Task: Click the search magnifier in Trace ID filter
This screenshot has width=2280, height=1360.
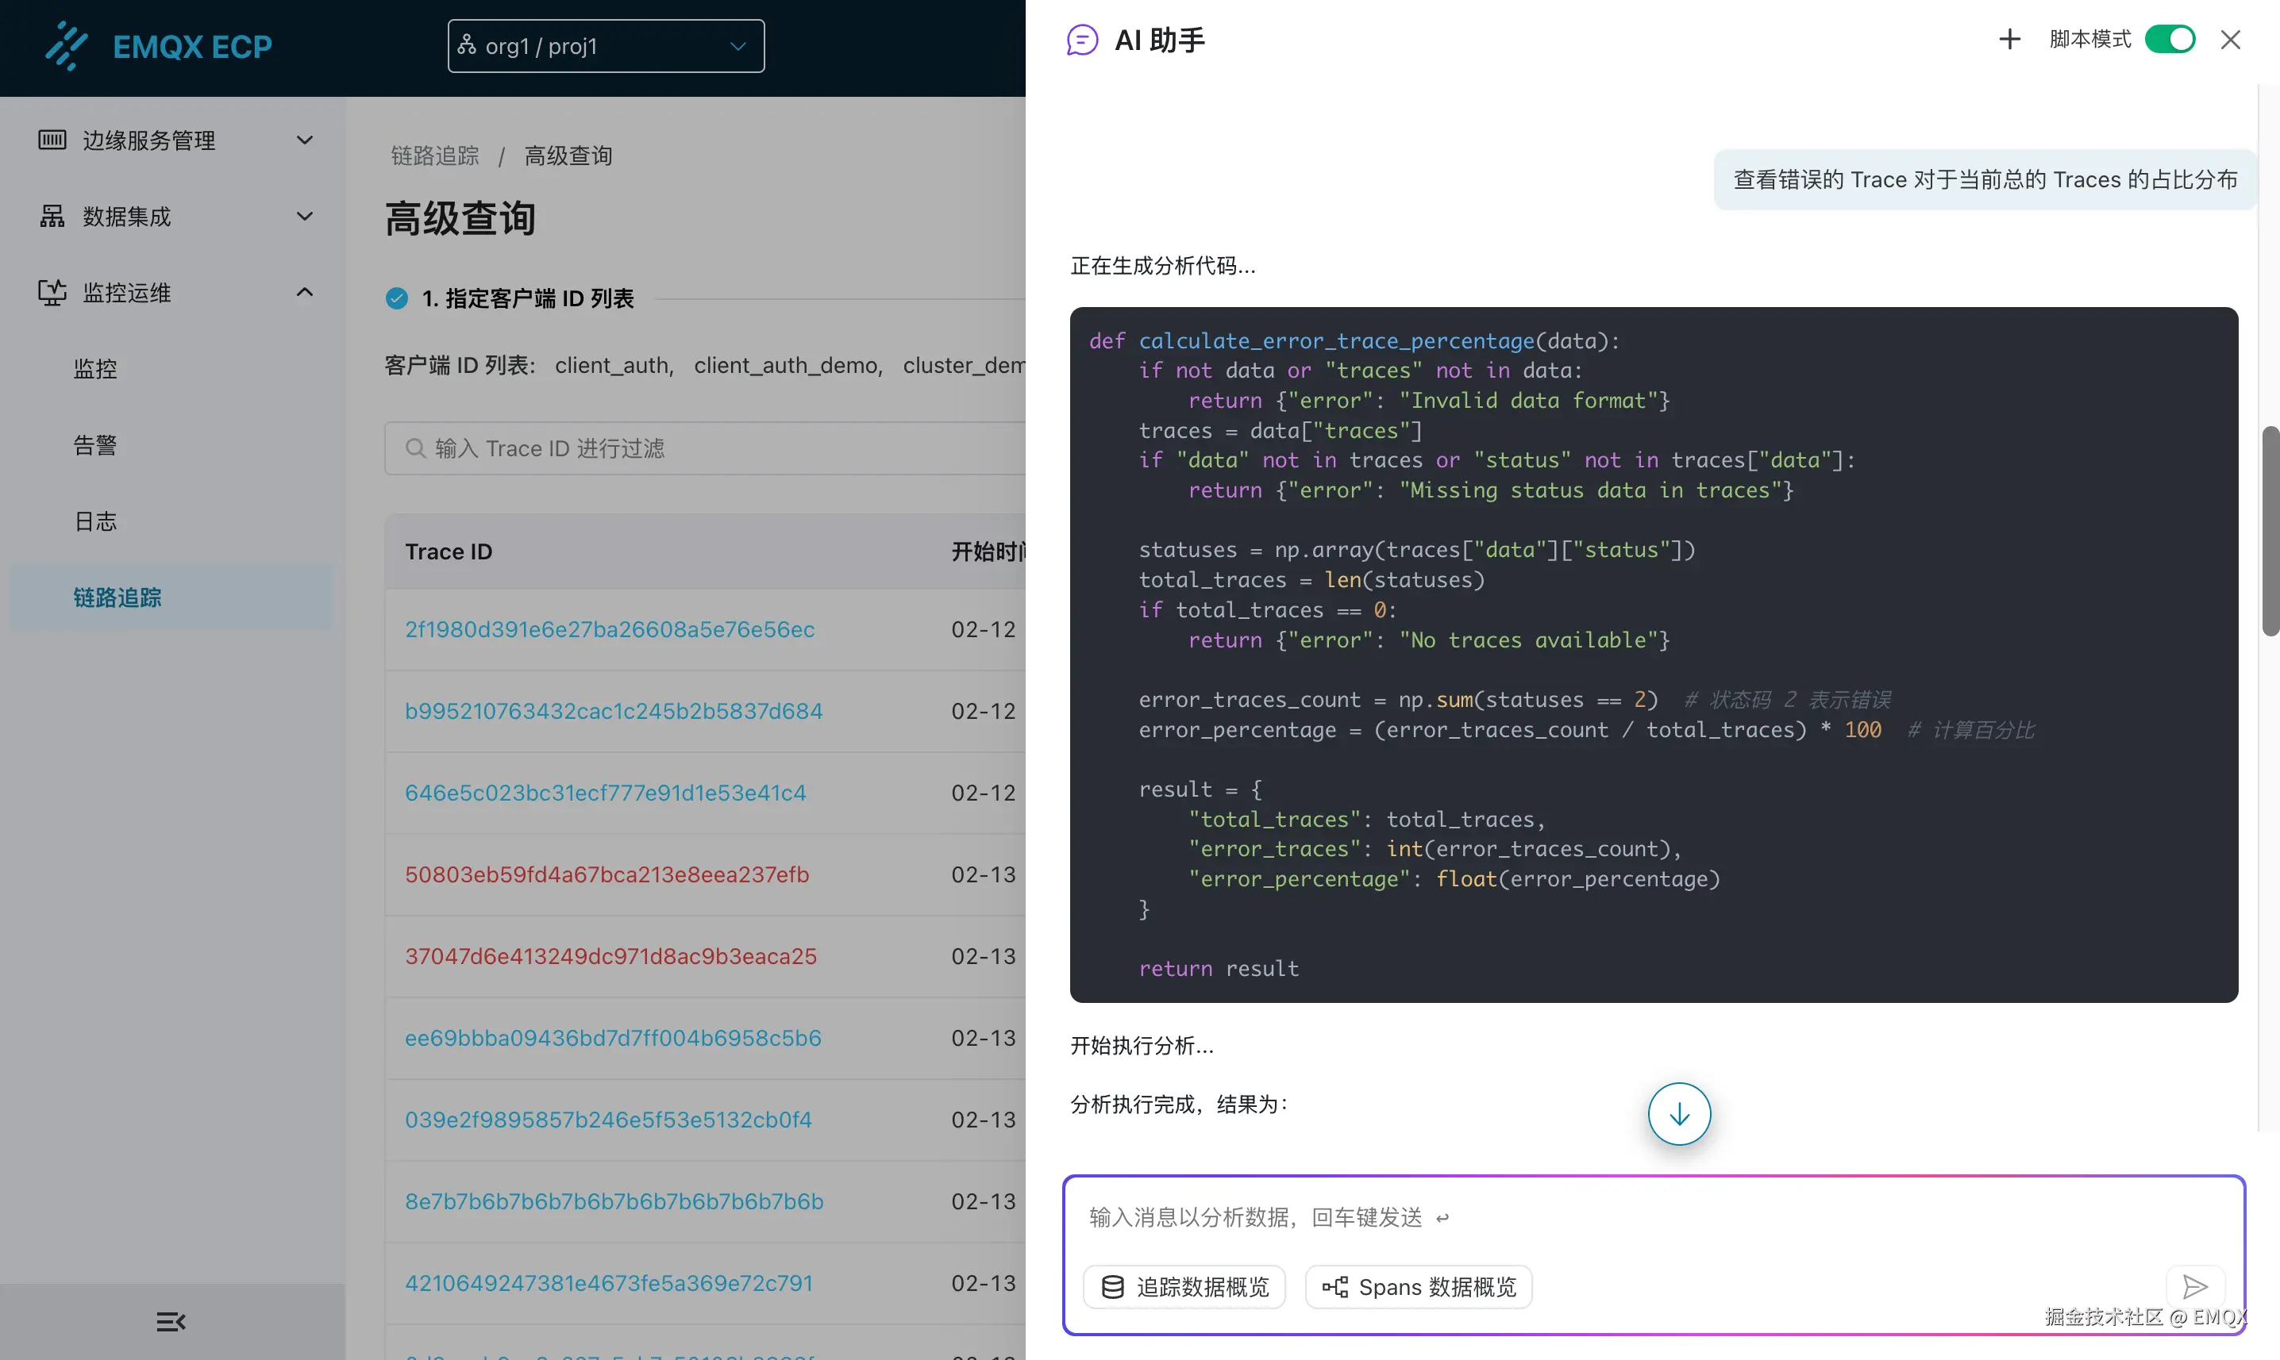Action: [x=415, y=448]
